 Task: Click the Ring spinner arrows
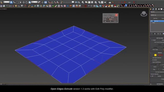159,69
